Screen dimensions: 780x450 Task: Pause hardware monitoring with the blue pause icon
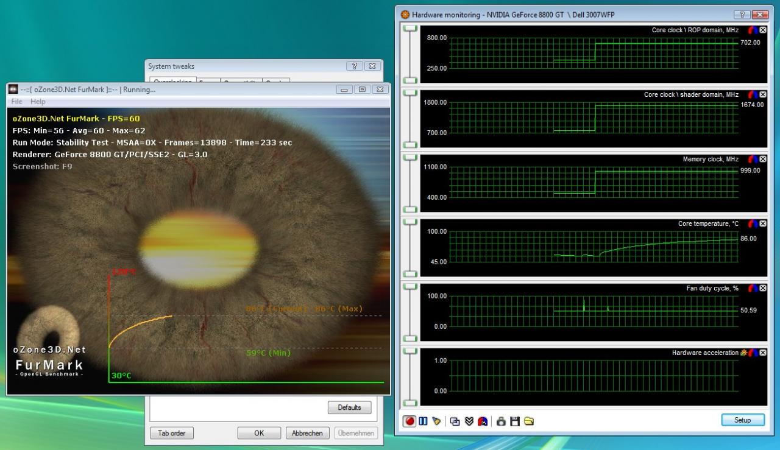pos(423,421)
